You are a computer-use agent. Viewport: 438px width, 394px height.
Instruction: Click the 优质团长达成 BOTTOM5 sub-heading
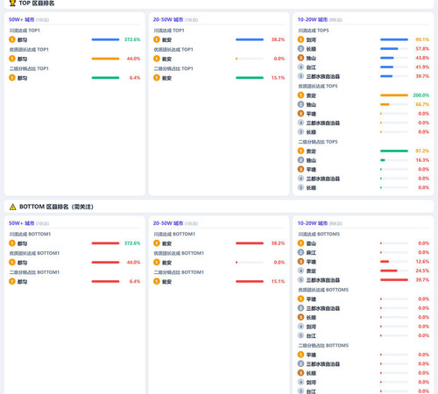tap(323, 290)
